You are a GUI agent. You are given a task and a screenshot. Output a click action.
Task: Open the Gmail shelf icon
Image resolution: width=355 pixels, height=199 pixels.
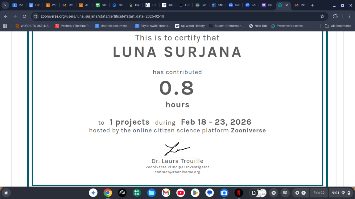166,193
